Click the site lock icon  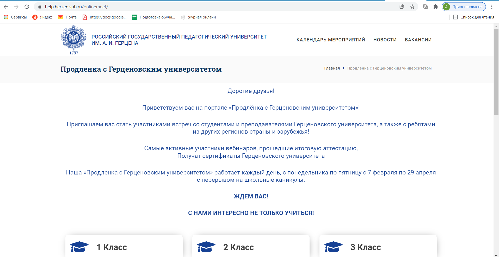[40, 7]
